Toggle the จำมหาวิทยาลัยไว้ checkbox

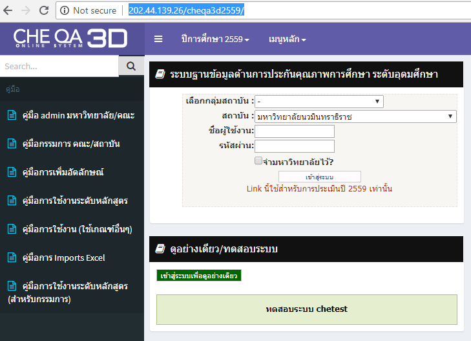pos(258,161)
